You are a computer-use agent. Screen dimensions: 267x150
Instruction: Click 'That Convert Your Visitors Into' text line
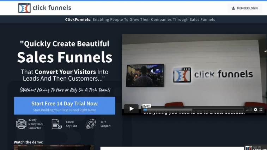[x=65, y=72]
